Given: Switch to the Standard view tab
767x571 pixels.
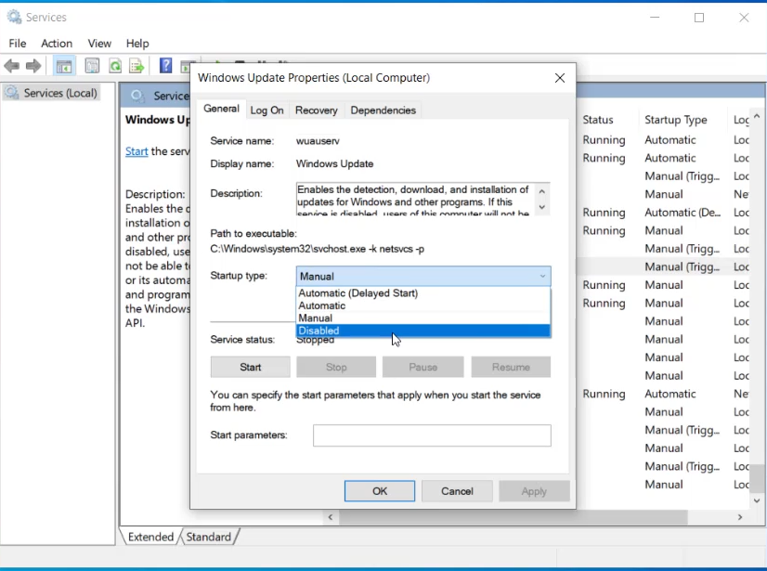Looking at the screenshot, I should click(x=208, y=537).
